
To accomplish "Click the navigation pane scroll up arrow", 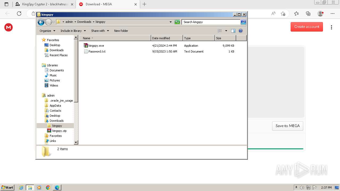I will (x=76, y=37).
